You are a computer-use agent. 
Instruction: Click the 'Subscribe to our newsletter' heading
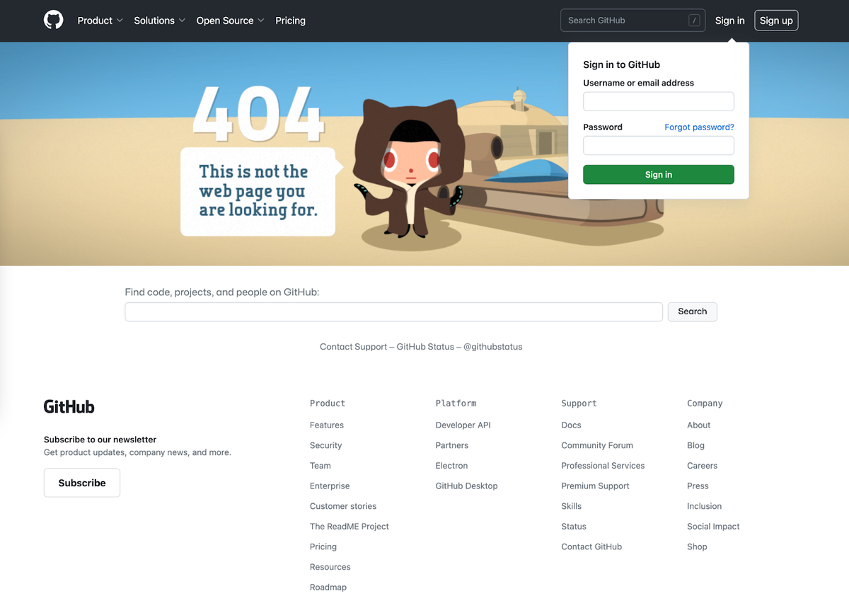pos(100,440)
